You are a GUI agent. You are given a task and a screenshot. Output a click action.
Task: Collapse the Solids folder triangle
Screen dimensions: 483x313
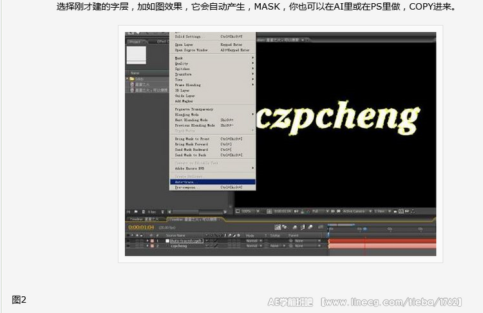coord(128,79)
